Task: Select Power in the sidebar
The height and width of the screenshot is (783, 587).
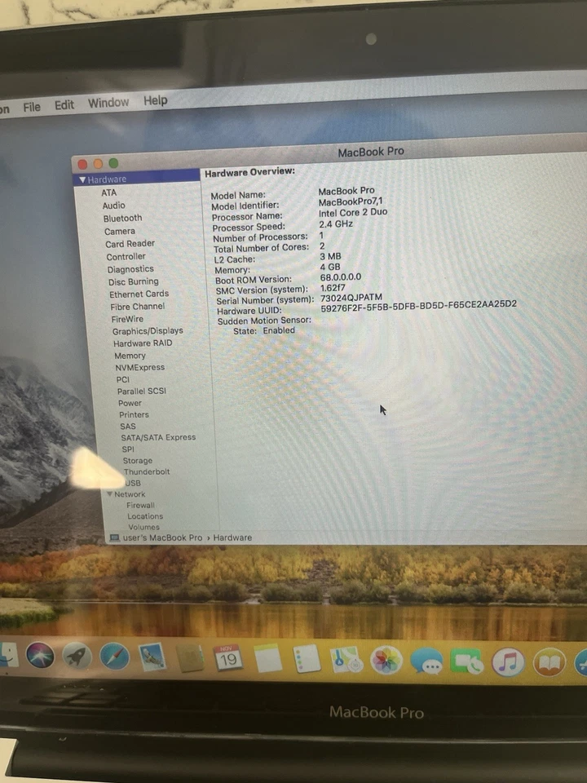Action: 130,403
